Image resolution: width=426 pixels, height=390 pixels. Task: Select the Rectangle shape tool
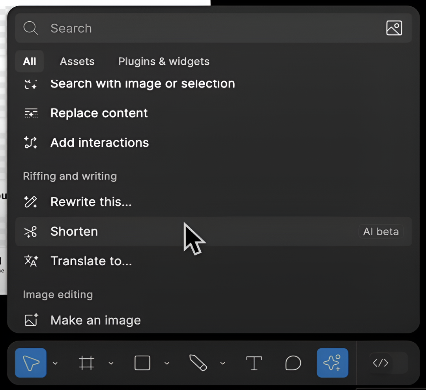(142, 363)
